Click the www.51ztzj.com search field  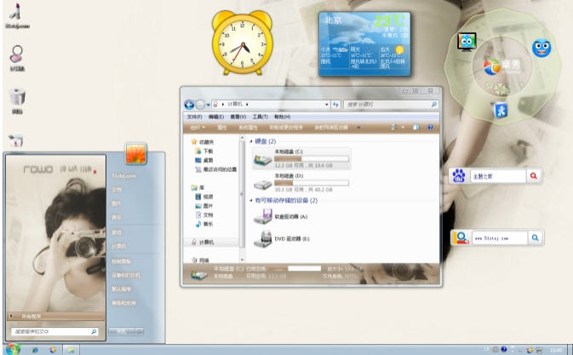(499, 238)
